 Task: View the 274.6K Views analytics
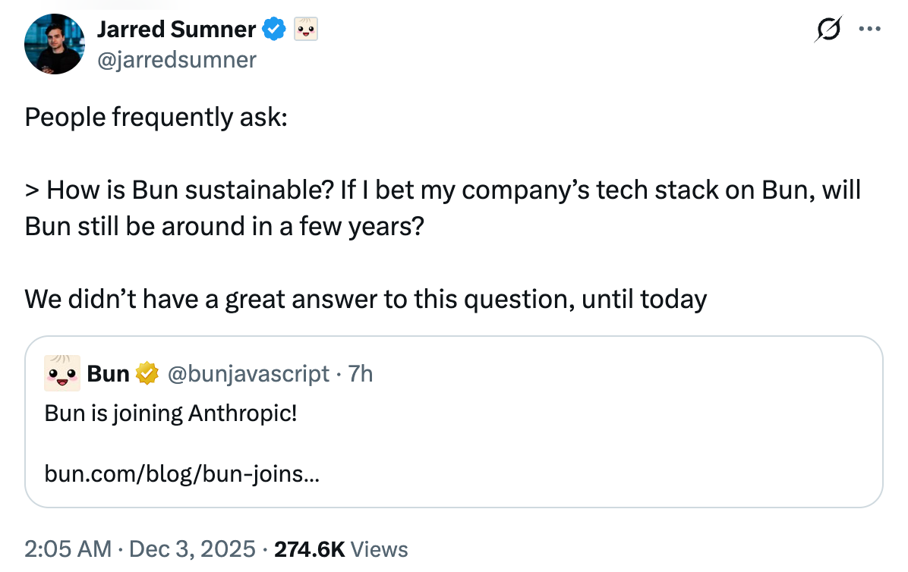(x=341, y=549)
